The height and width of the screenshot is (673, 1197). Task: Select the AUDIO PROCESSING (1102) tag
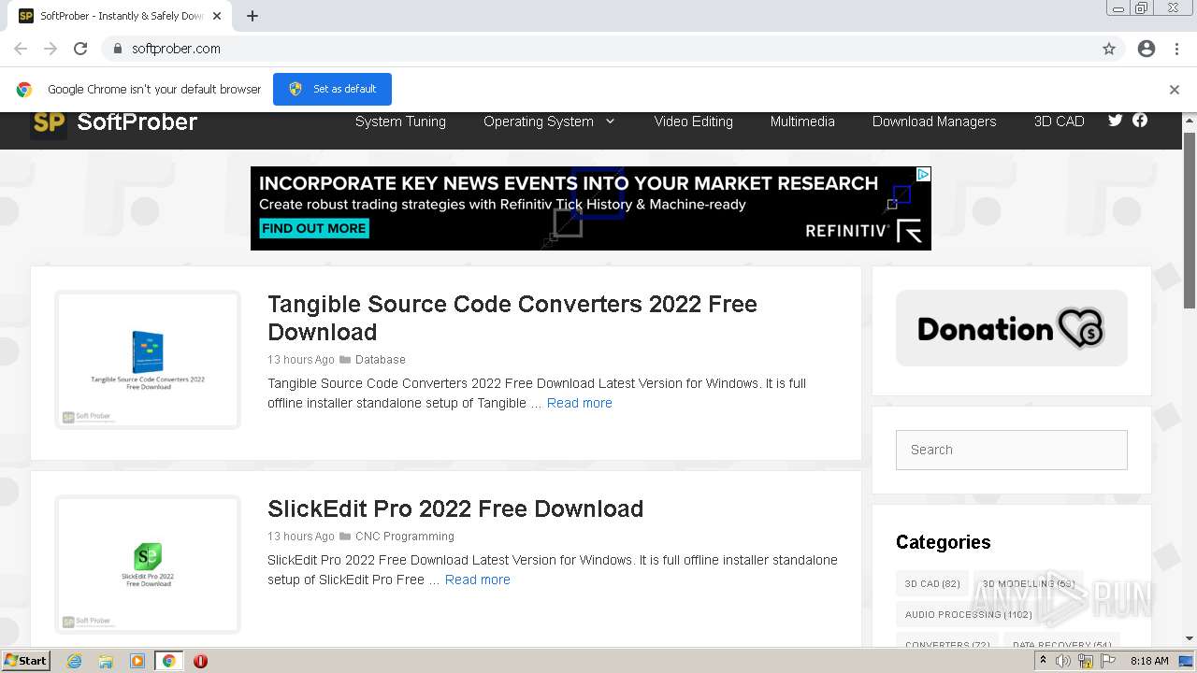click(x=969, y=614)
